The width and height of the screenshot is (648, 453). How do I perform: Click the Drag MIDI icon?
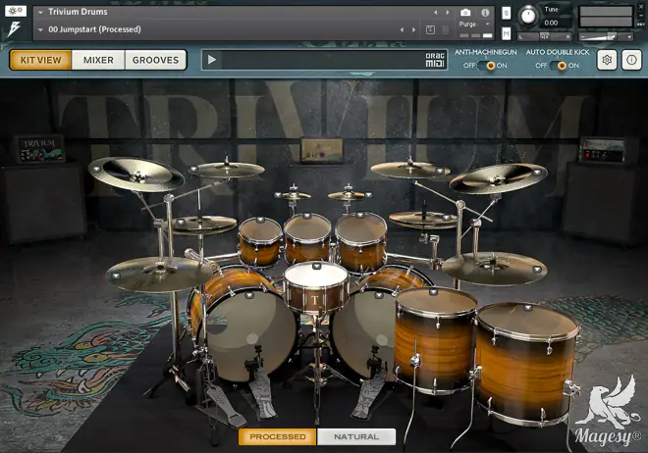(x=435, y=60)
